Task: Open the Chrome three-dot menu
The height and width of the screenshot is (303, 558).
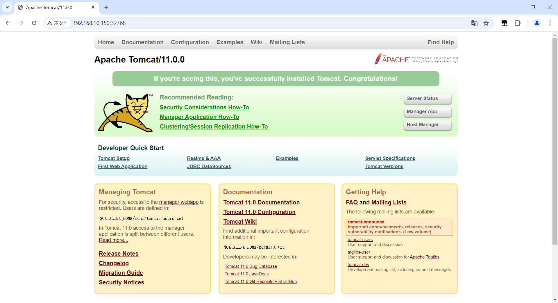Action: click(550, 23)
